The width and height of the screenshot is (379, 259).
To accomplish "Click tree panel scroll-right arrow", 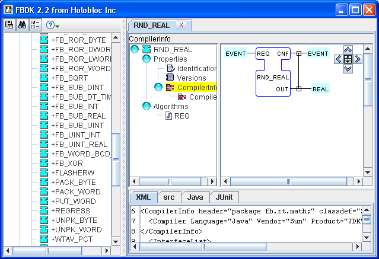I will point(212,181).
